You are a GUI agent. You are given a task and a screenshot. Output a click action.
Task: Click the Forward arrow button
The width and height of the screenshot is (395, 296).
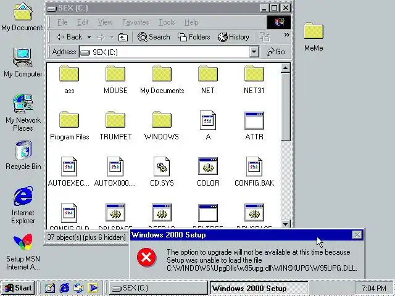pyautogui.click(x=101, y=38)
